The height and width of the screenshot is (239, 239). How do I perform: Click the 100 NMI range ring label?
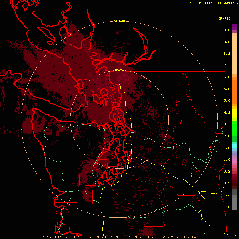(119, 21)
